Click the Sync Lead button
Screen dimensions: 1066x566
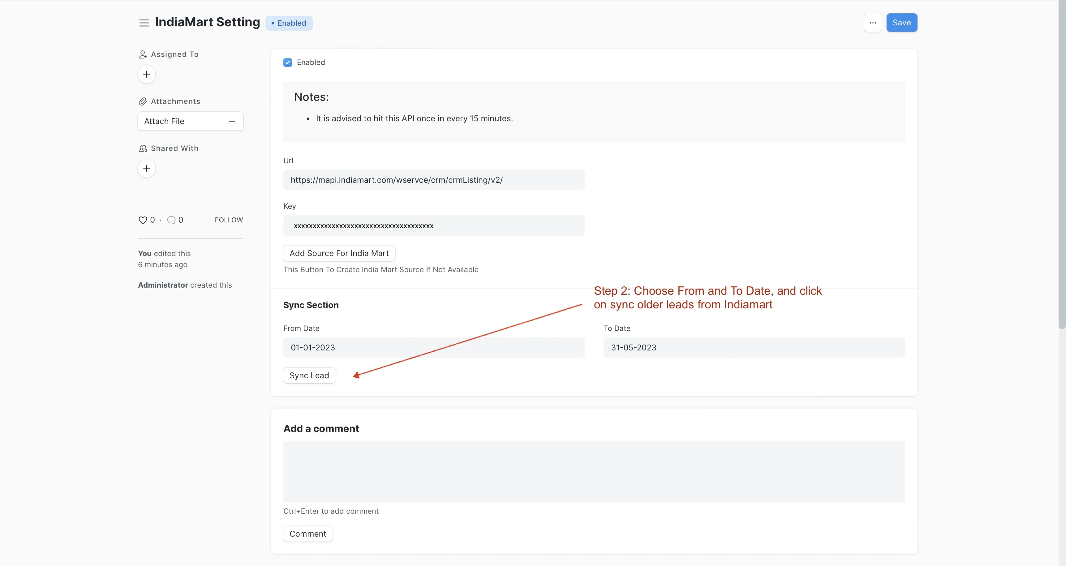(x=309, y=376)
